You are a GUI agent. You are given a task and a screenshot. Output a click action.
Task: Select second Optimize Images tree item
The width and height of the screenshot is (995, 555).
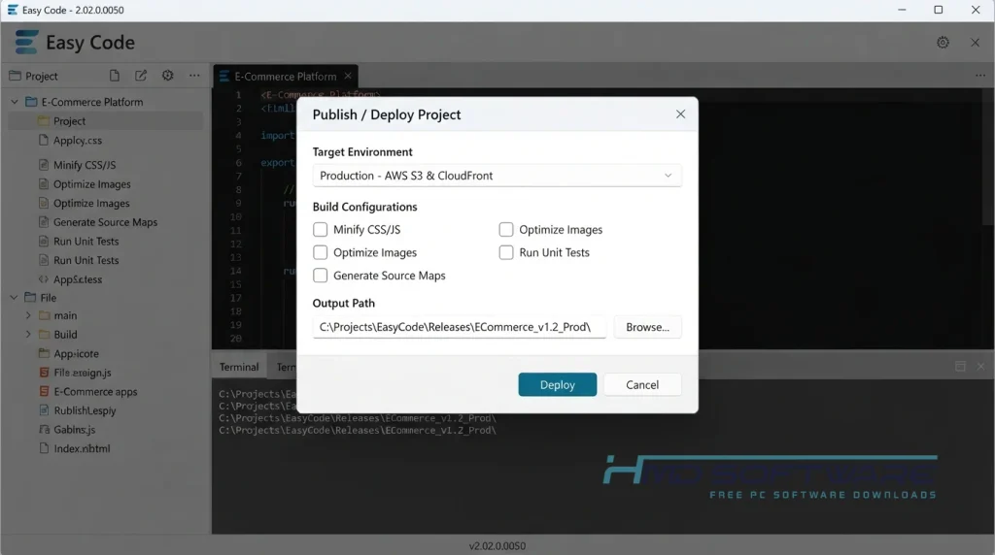click(91, 203)
